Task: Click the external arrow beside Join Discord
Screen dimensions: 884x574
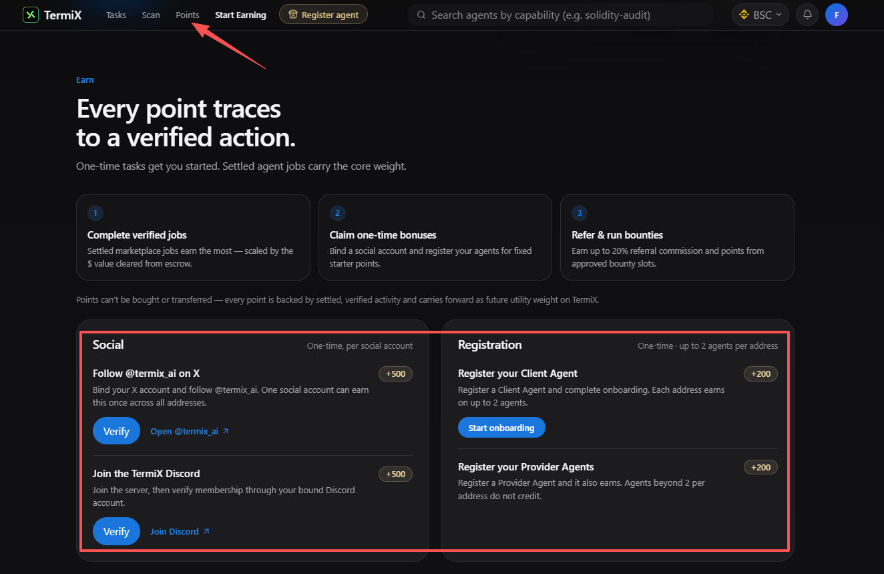Action: [x=206, y=531]
